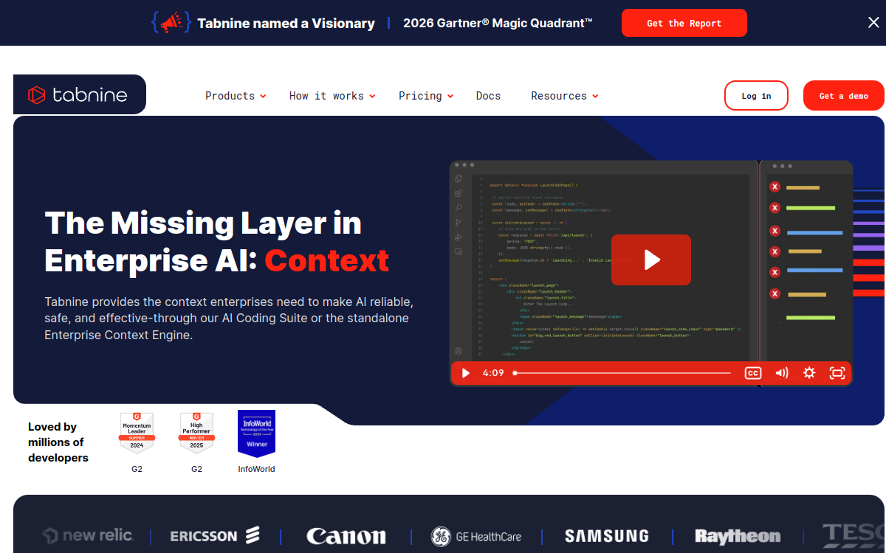Click Get the Report button
Image resolution: width=886 pixels, height=553 pixels.
(x=684, y=23)
